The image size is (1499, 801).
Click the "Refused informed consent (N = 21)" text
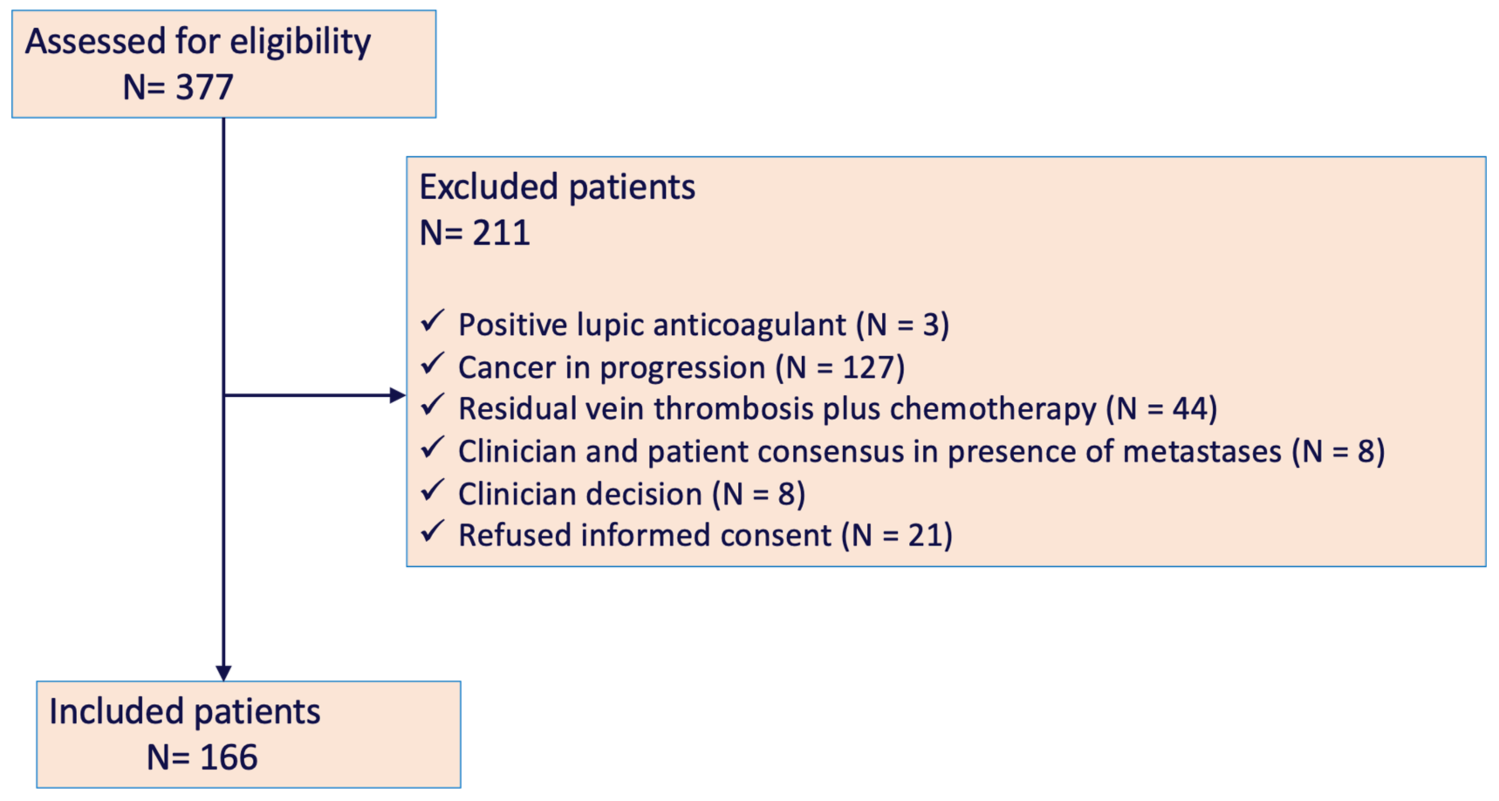point(705,536)
